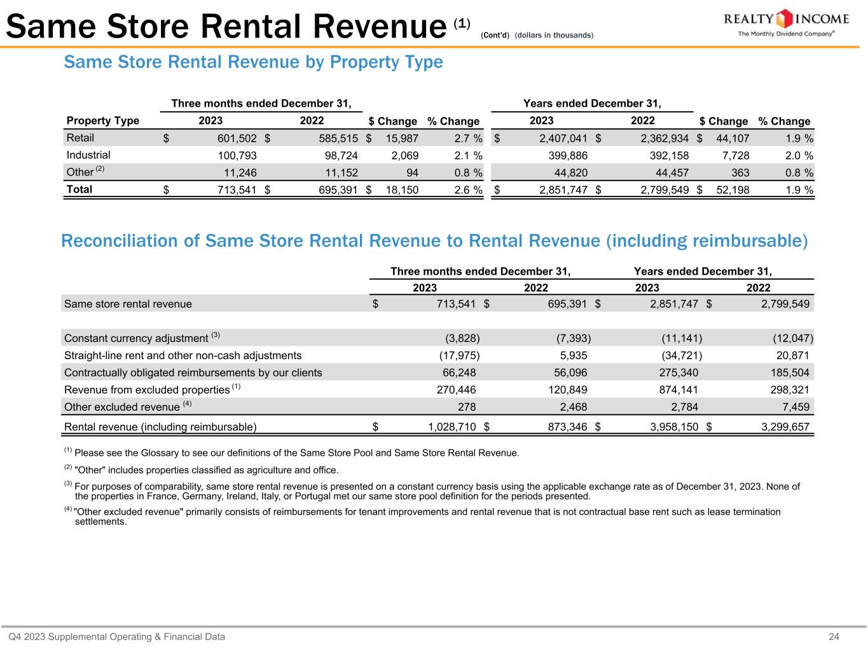The width and height of the screenshot is (868, 651).
Task: Click the page number 24 in footer
Action: [x=852, y=636]
